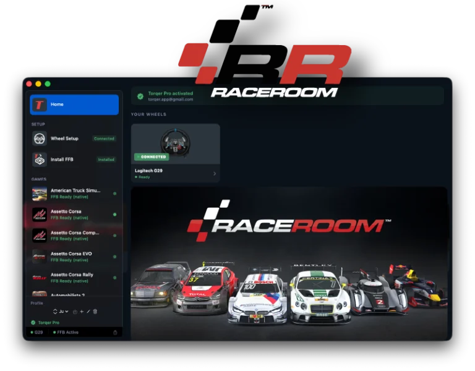
Task: Click the Connected badge on Wheel Setup
Action: (104, 139)
